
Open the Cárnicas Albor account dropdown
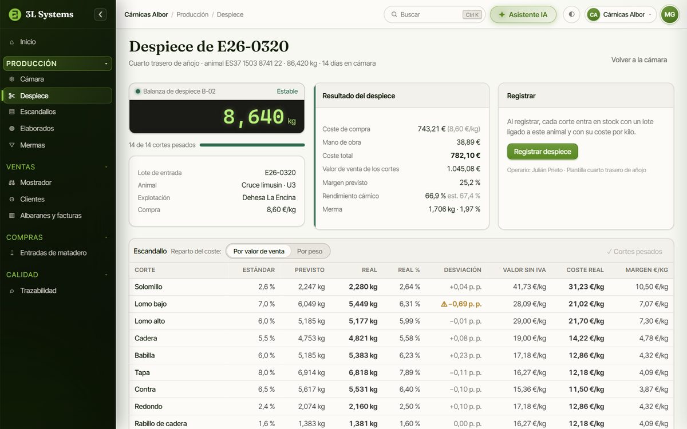[x=621, y=14]
